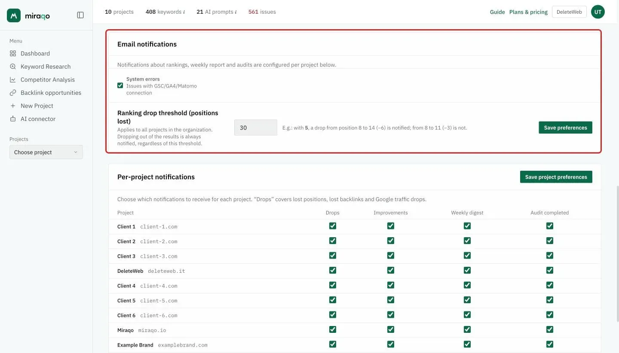Click the 561 issues counter

[262, 12]
